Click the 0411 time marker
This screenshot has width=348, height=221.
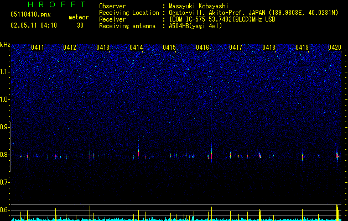38,48
